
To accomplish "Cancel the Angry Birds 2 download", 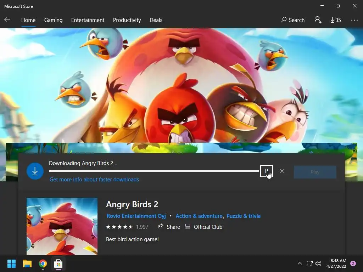I will [282, 171].
